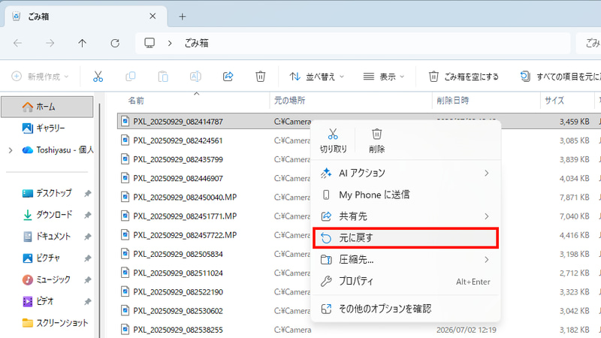Click the Delete trash icon in toolbar
601x338 pixels.
click(x=260, y=77)
